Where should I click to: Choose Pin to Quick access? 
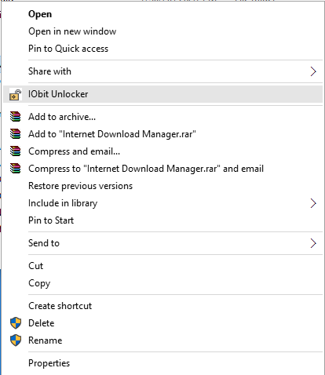pos(162,49)
